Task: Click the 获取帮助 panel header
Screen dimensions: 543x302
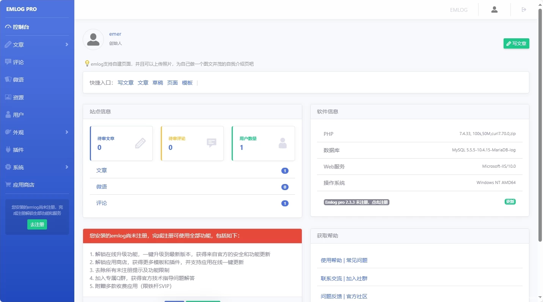Action: (x=420, y=236)
